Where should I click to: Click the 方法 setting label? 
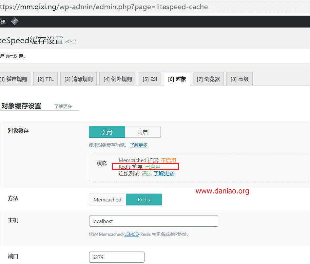tap(13, 198)
